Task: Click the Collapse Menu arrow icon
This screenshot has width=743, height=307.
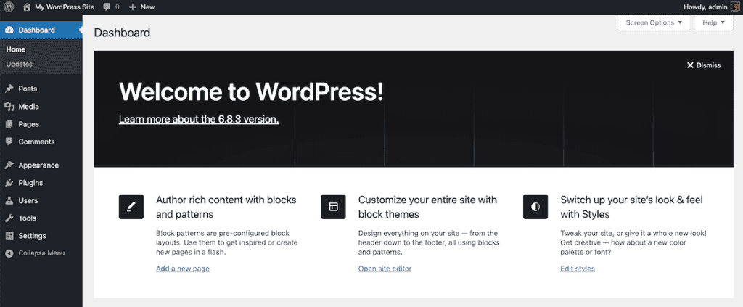Action: (9, 253)
